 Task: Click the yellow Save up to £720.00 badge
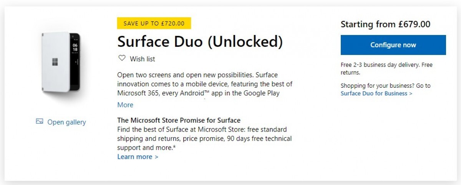(154, 23)
